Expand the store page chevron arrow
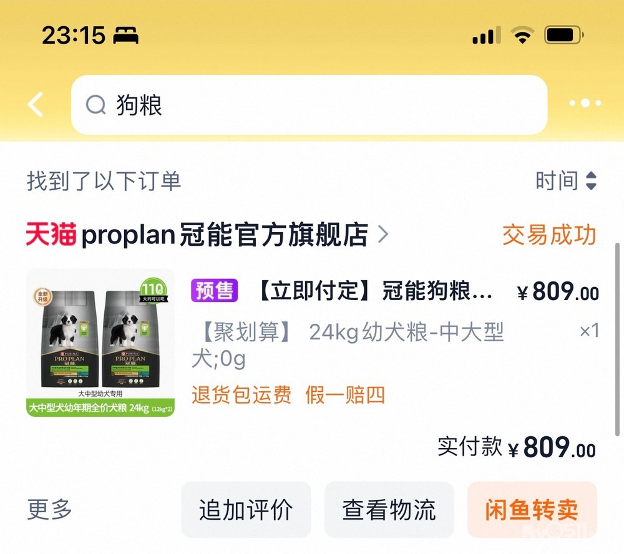 point(383,234)
